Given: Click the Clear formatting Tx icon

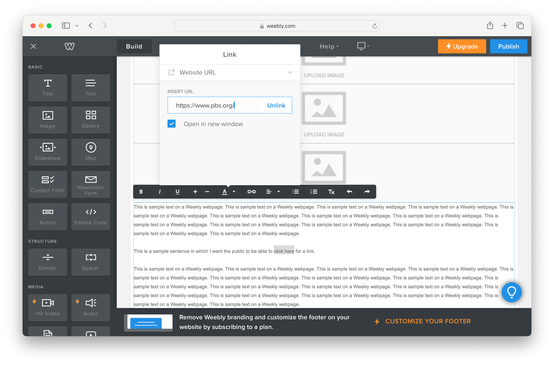Looking at the screenshot, I should (x=331, y=192).
